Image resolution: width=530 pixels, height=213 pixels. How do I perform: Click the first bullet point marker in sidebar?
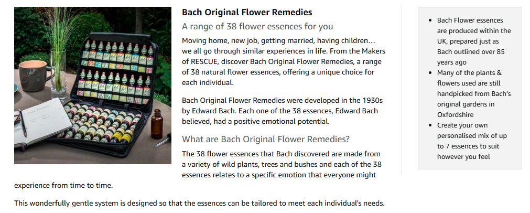coord(430,20)
